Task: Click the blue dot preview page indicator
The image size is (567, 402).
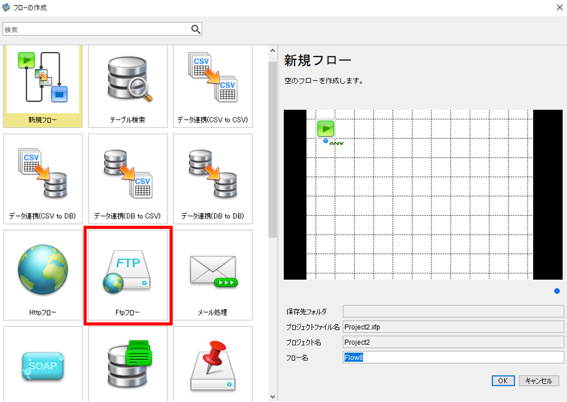Action: coord(557,291)
